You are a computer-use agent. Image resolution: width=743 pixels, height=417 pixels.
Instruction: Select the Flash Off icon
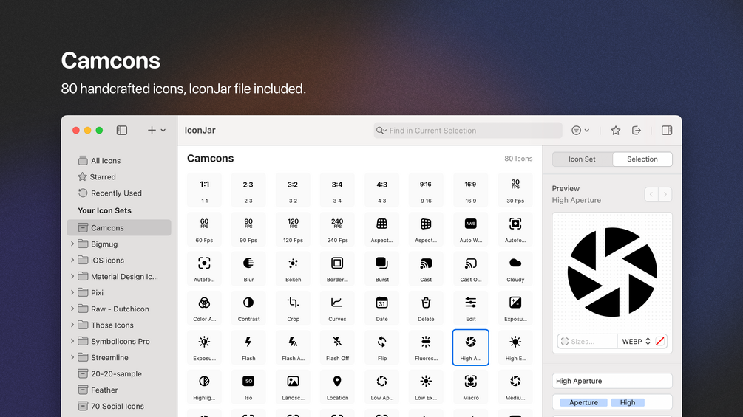337,348
